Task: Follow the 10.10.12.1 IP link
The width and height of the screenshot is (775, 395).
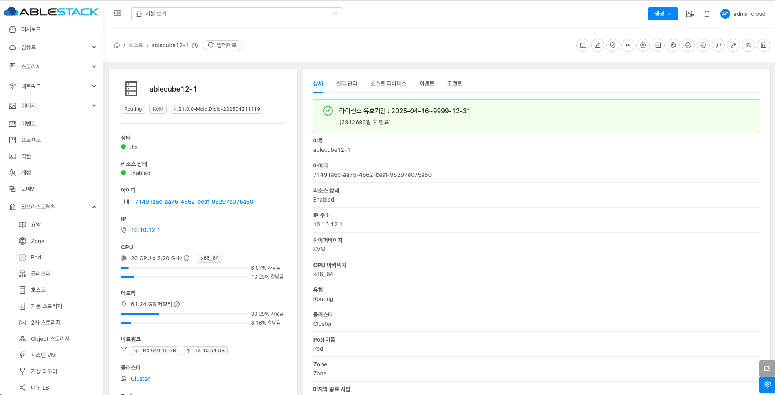Action: click(145, 230)
